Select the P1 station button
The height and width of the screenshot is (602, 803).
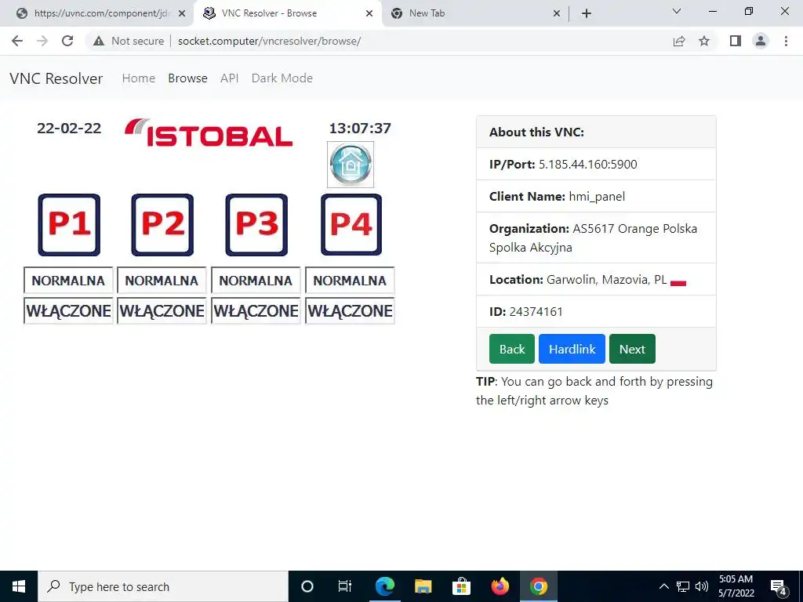[x=69, y=225]
